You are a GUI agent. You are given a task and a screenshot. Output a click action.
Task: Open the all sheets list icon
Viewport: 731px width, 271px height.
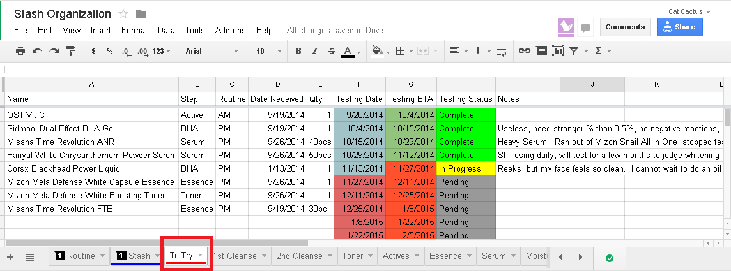(30, 256)
